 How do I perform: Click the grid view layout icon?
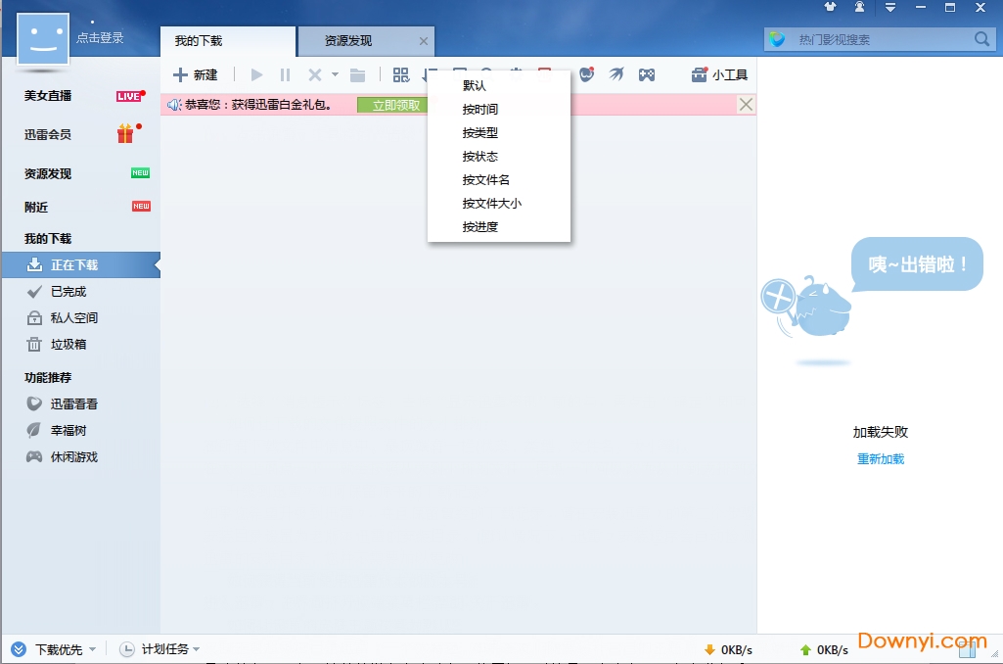(401, 73)
